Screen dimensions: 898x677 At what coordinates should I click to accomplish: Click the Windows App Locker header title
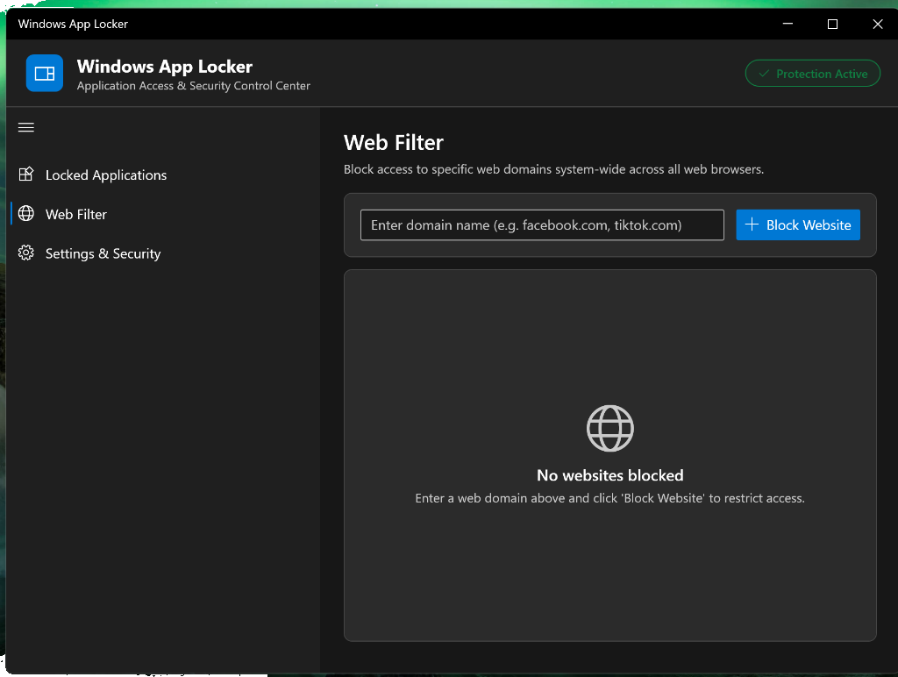click(x=165, y=67)
